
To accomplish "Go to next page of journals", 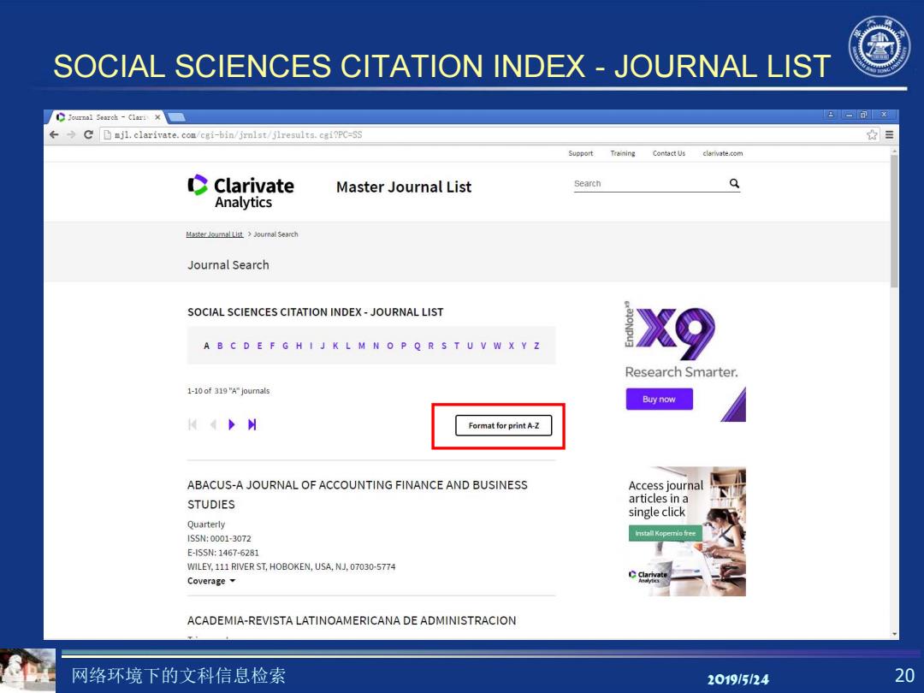I will coord(232,424).
